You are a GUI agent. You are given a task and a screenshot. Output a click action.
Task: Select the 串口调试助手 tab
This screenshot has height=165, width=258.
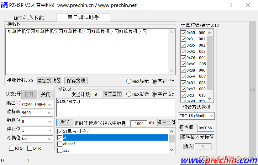coord(83,17)
